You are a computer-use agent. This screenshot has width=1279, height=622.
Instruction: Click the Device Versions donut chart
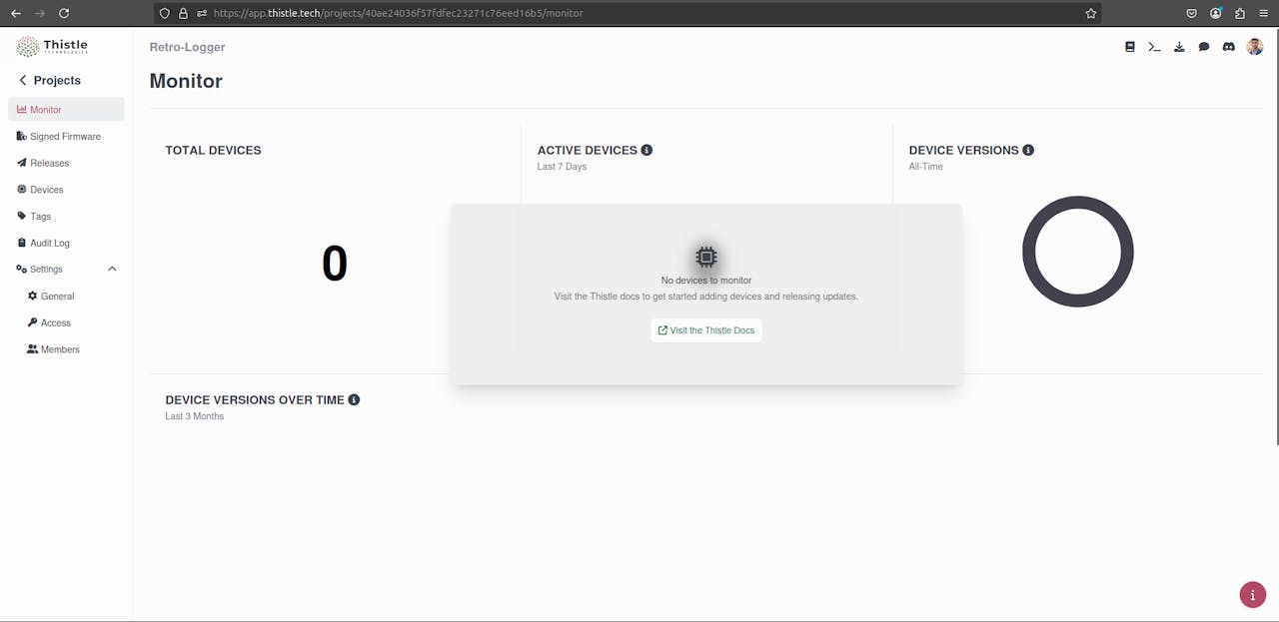pos(1077,252)
